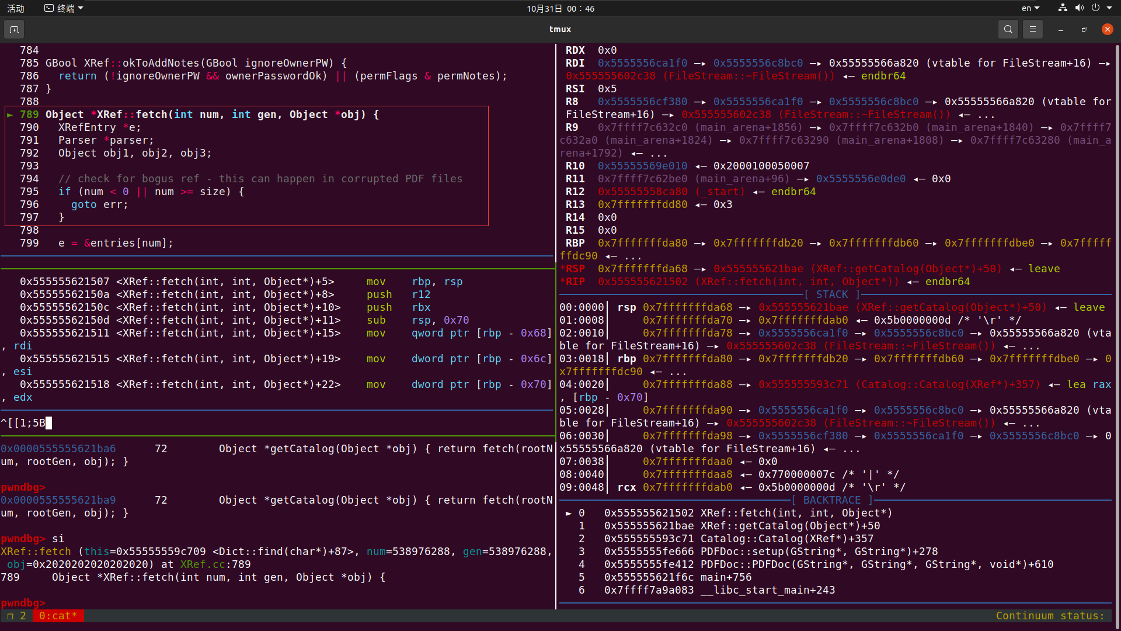Image resolution: width=1121 pixels, height=631 pixels.
Task: Click the terminal search icon
Action: pos(1008,29)
